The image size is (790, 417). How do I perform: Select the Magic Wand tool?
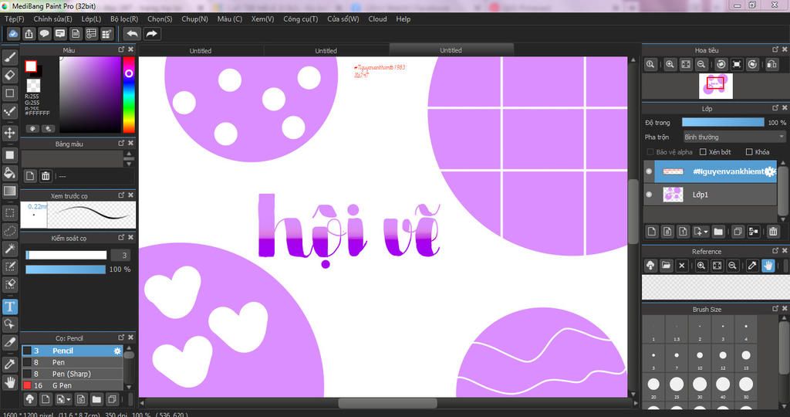click(x=9, y=249)
